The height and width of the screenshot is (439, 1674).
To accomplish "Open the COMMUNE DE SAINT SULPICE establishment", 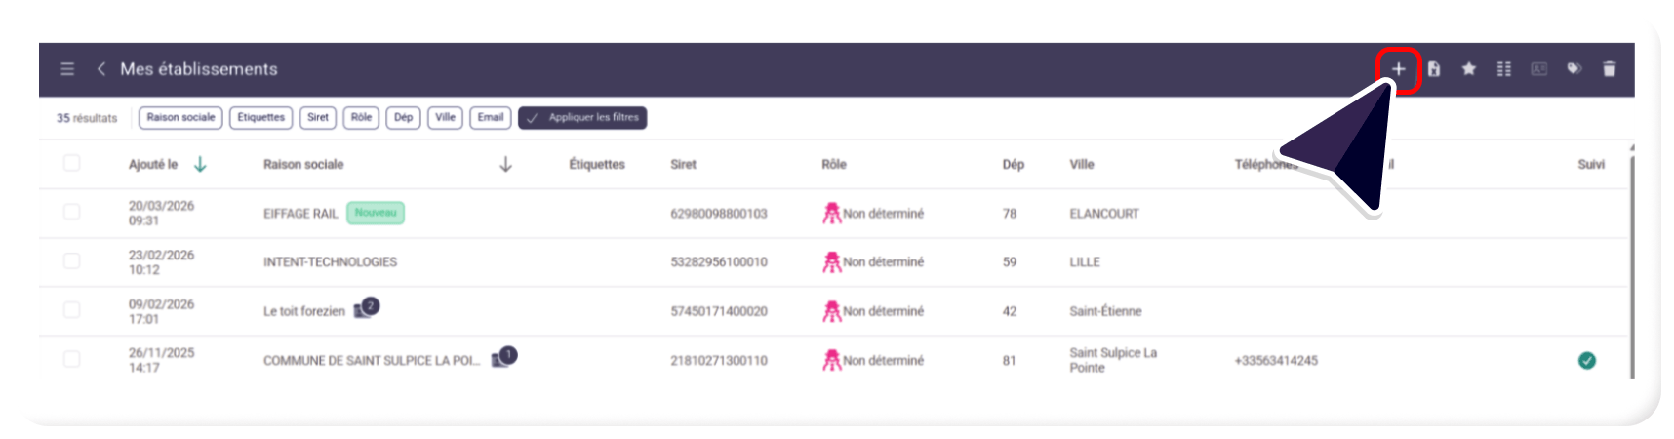I will pyautogui.click(x=371, y=361).
